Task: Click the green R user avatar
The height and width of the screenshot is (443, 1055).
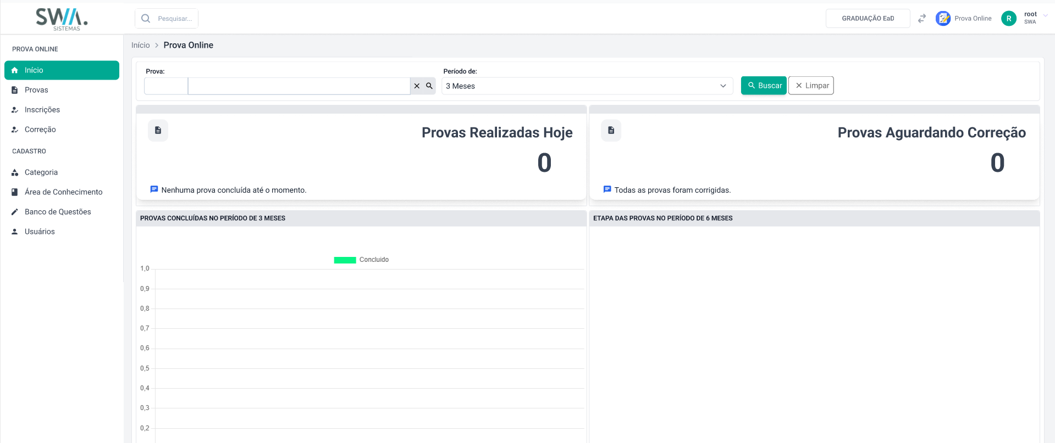Action: tap(1008, 19)
